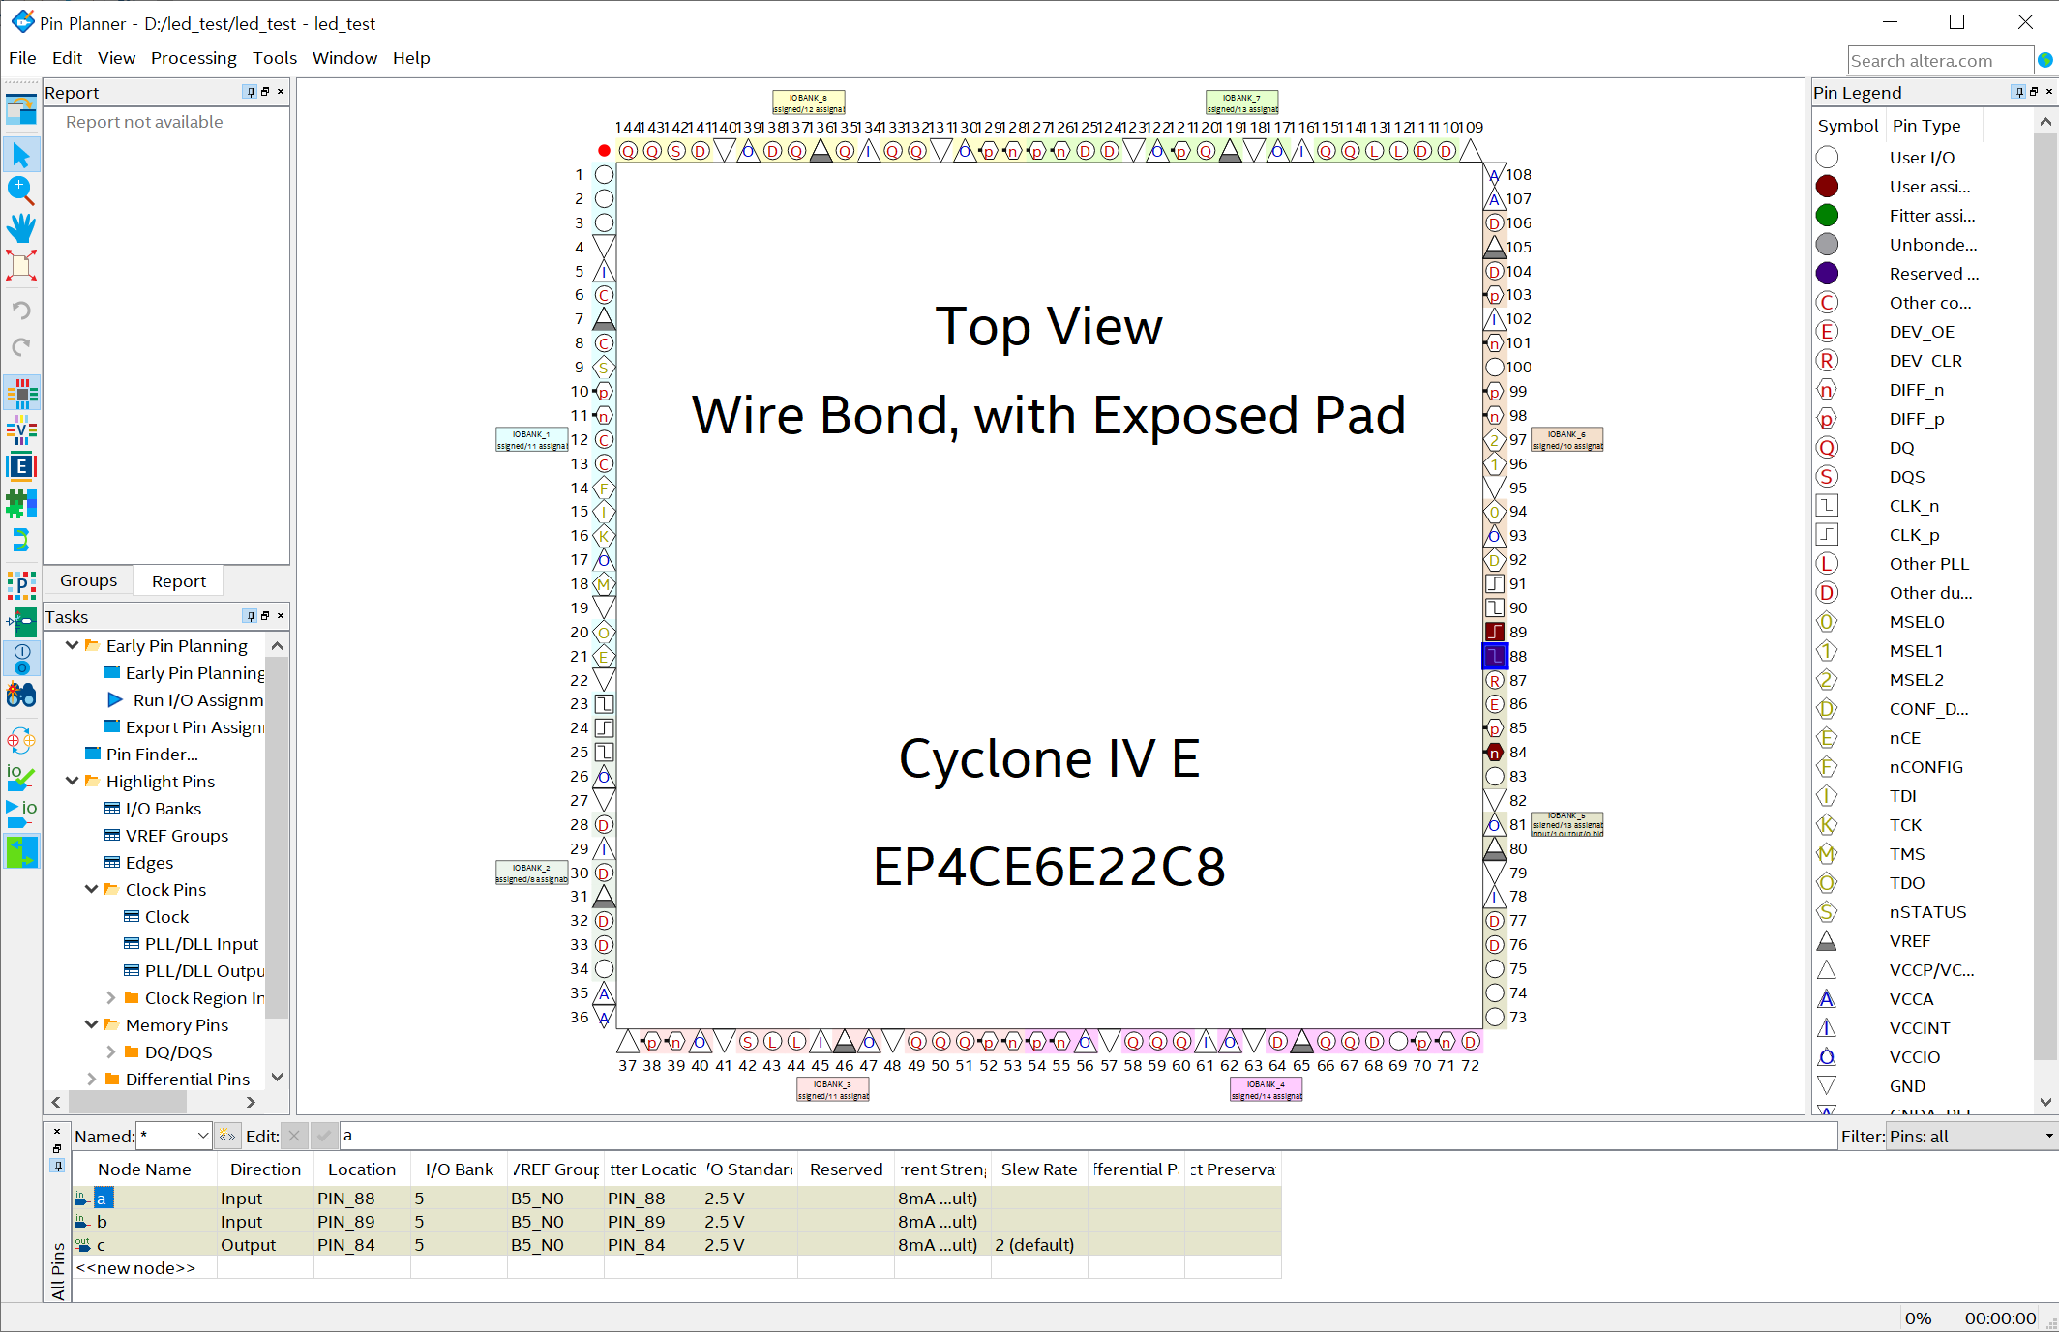Viewport: 2059px width, 1332px height.
Task: Select PIN_84 location cell for node c
Action: 362,1244
